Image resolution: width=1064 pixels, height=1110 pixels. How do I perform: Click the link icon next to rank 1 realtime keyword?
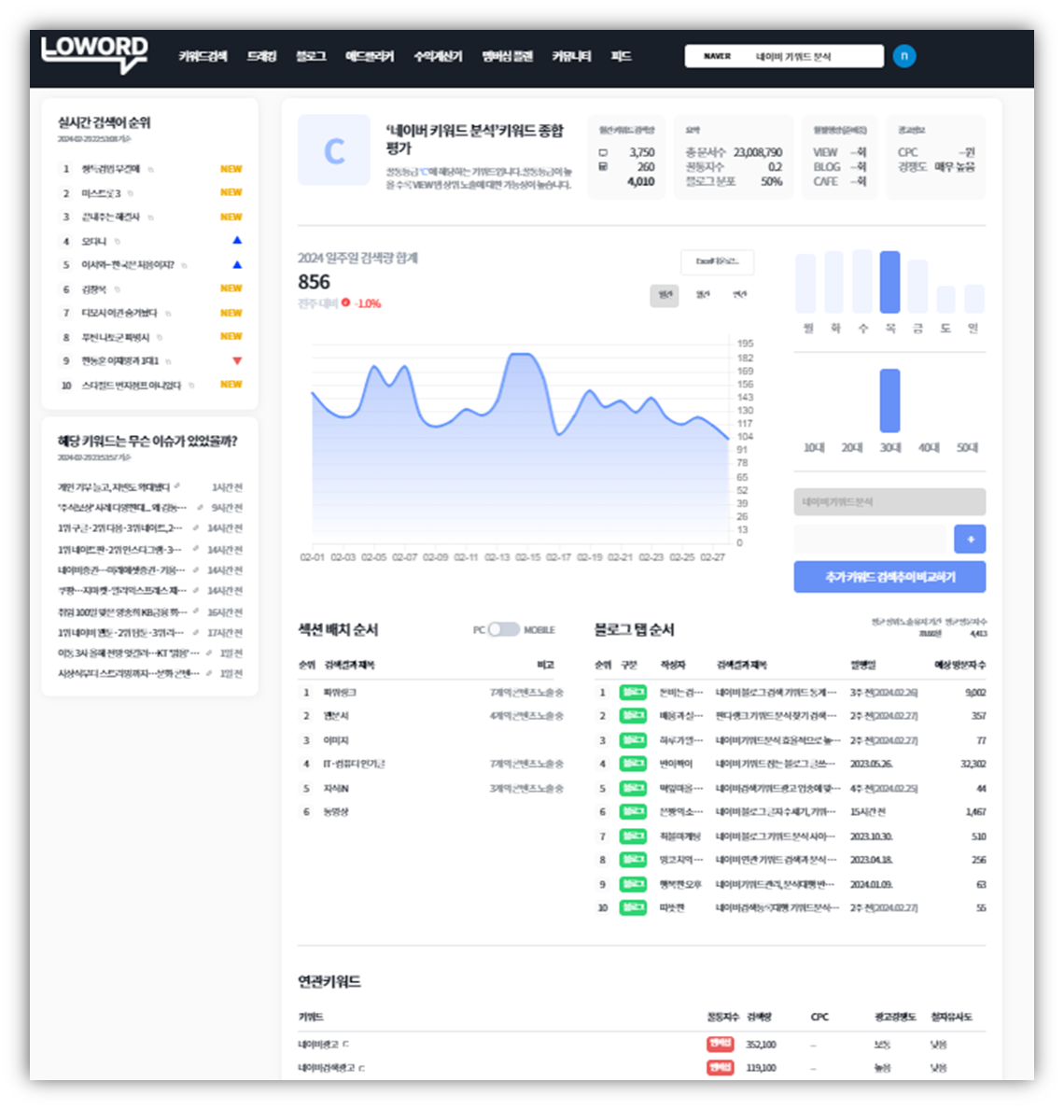[x=151, y=169]
